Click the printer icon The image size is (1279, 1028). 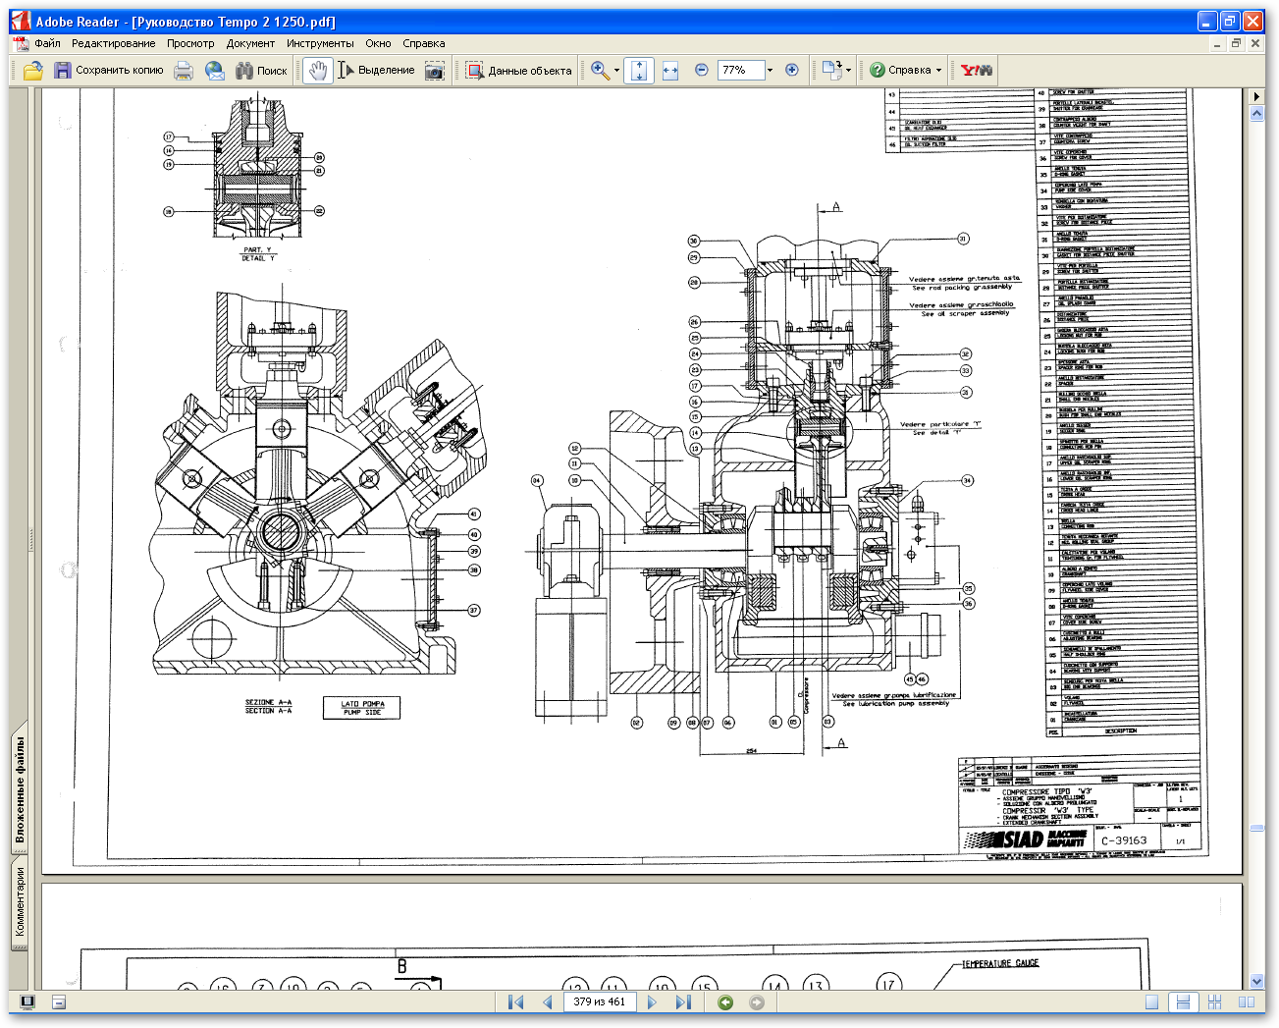[184, 70]
